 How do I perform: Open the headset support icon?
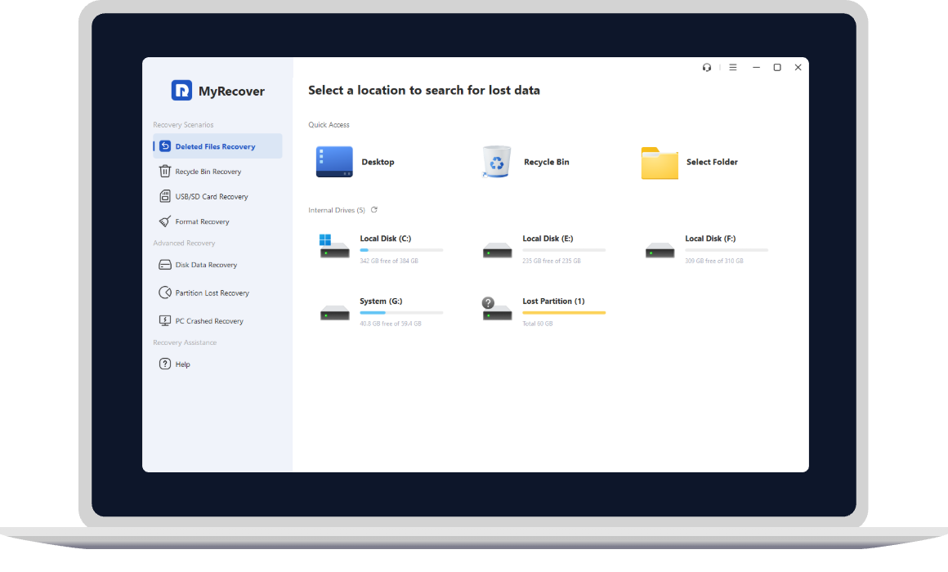[707, 68]
